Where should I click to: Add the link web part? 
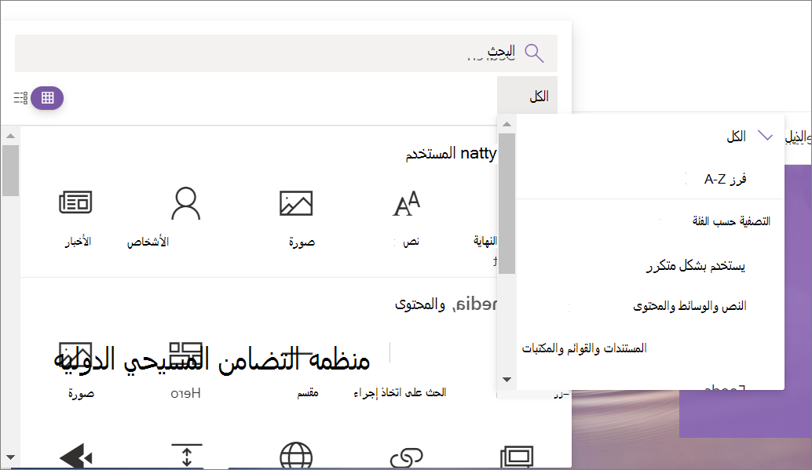(x=407, y=457)
